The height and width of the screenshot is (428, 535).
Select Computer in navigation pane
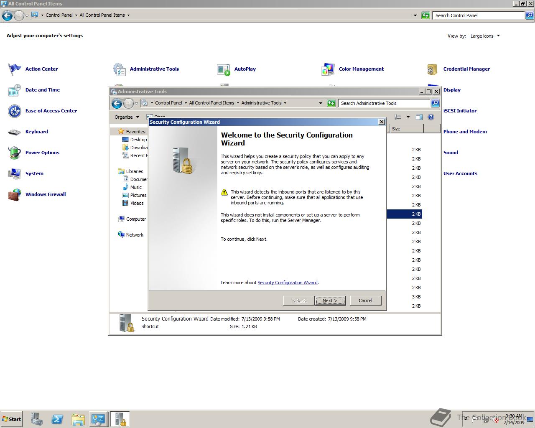136,219
